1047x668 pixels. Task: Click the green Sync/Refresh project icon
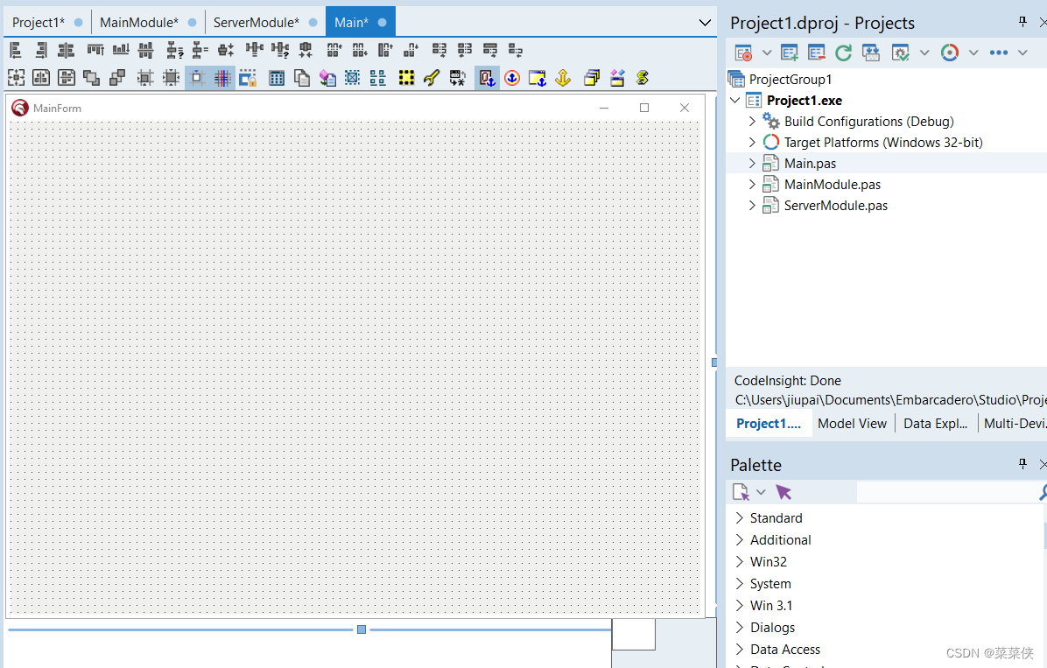click(843, 53)
